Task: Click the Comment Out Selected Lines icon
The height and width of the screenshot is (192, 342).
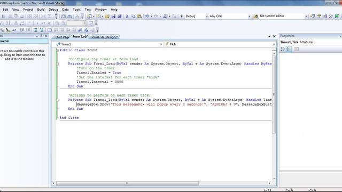Action: point(36,30)
